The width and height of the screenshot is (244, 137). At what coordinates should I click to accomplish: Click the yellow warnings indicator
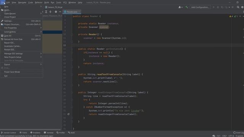tap(231, 16)
